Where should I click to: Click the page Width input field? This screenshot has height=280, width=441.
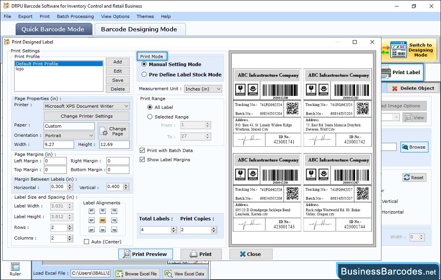[58, 144]
